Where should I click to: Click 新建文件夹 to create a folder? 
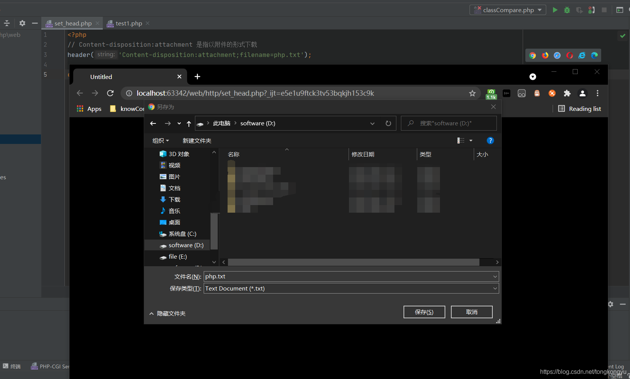[197, 141]
